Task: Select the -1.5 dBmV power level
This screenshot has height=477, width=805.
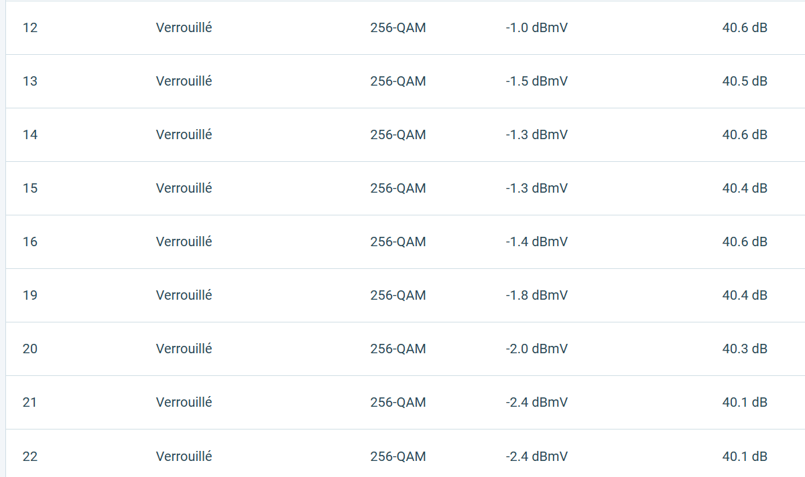Action: 536,82
